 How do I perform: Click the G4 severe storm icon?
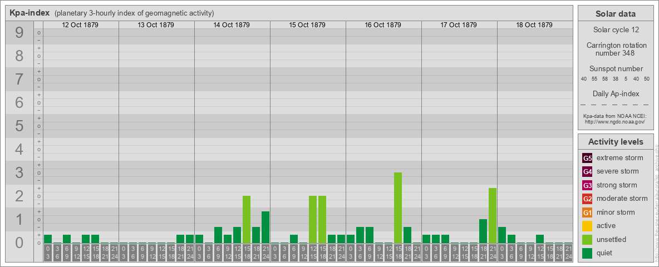point(587,171)
